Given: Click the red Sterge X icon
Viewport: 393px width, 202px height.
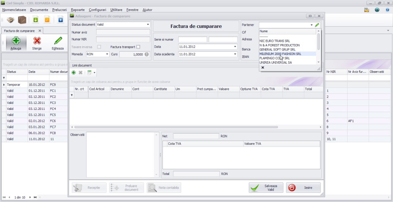Looking at the screenshot, I should coord(37,41).
